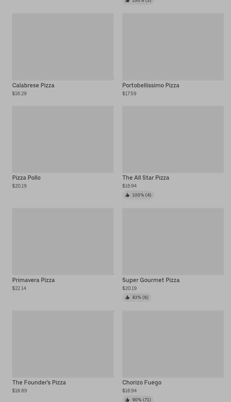The height and width of the screenshot is (402, 231).
Task: Select the Pizza Pollo title
Action: click(x=27, y=178)
